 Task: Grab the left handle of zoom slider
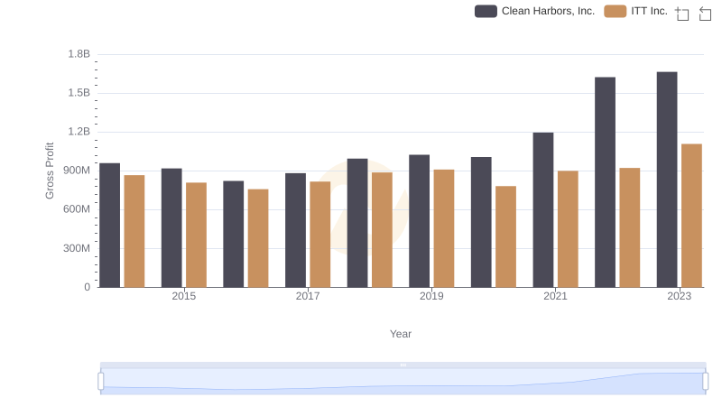pyautogui.click(x=101, y=381)
